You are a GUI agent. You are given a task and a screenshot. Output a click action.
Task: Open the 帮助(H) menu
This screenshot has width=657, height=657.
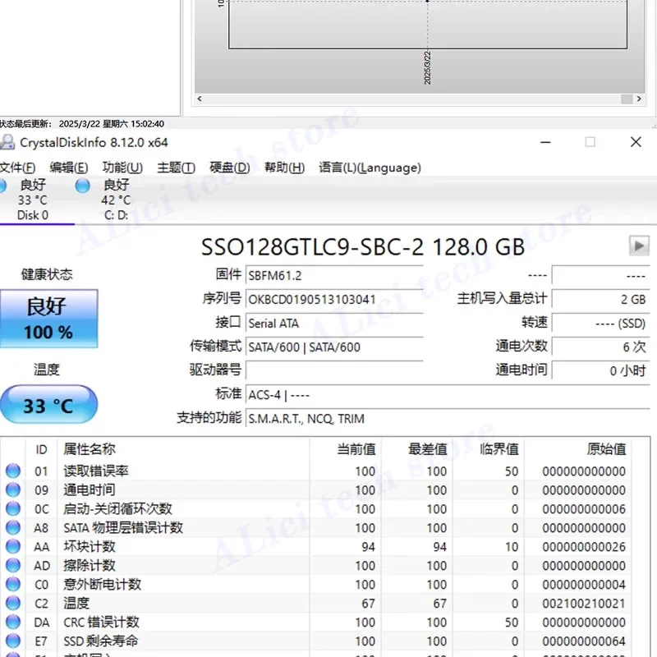click(x=284, y=168)
